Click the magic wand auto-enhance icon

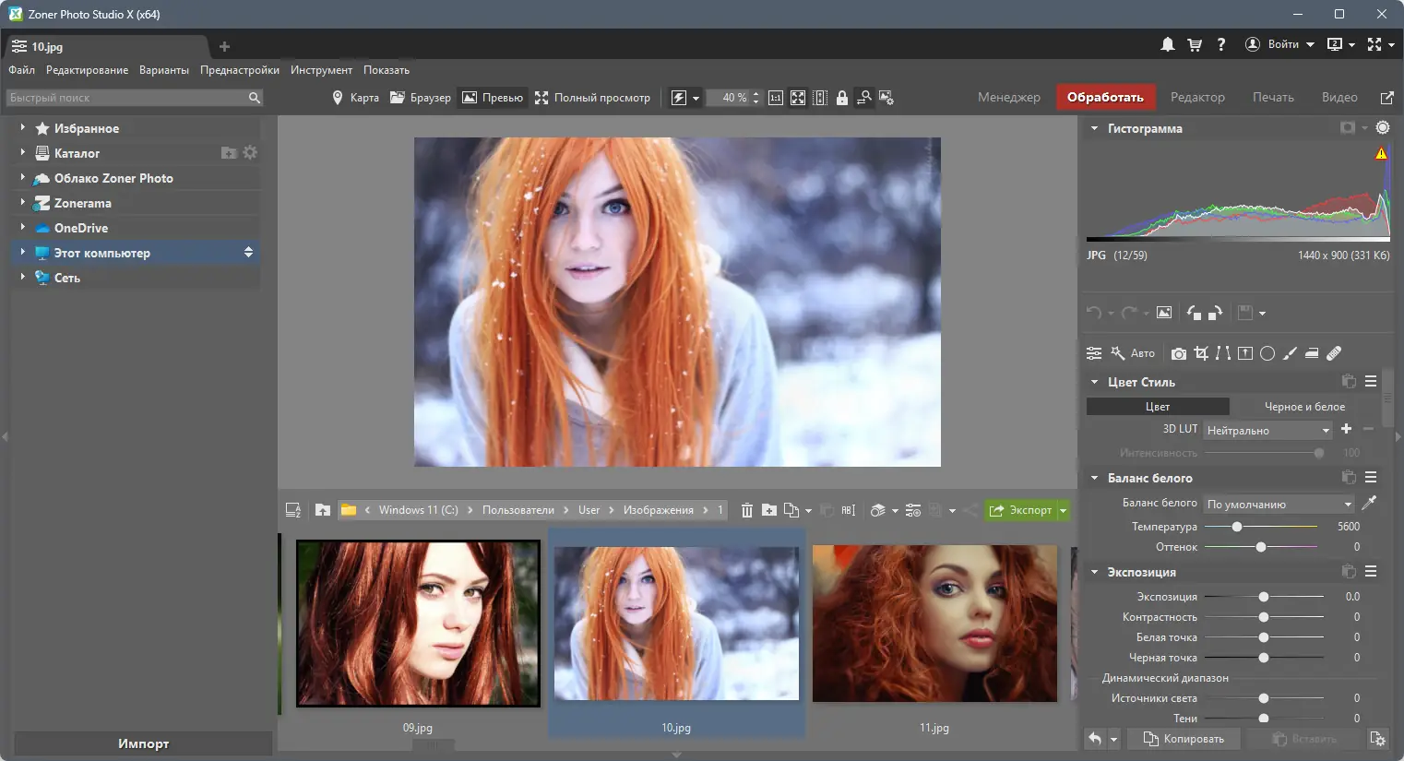tap(1117, 353)
